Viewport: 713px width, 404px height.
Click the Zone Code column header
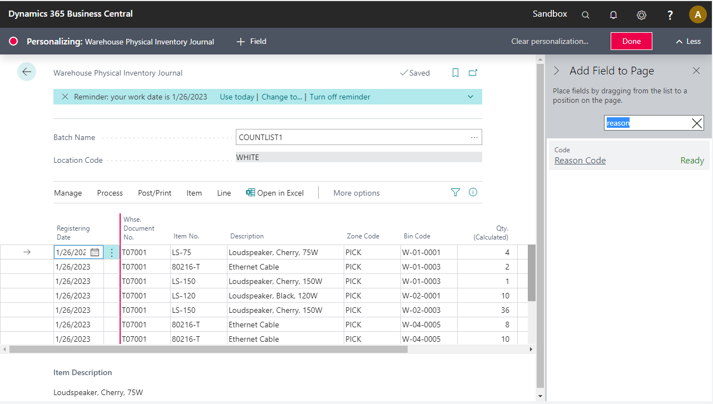point(363,236)
